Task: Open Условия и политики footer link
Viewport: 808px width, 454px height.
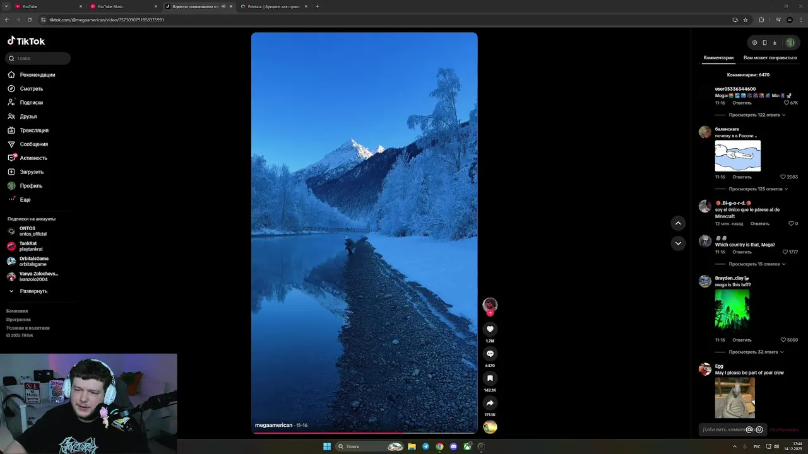Action: click(28, 328)
